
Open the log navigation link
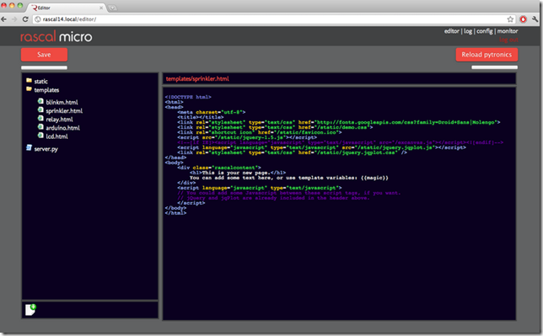tap(468, 31)
